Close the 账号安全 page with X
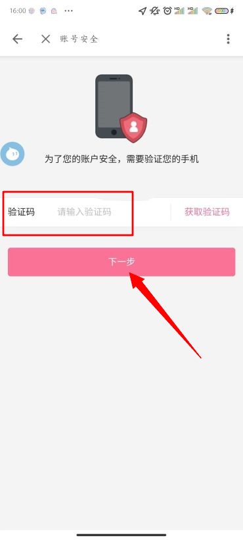This screenshot has height=540, width=243. tap(45, 39)
